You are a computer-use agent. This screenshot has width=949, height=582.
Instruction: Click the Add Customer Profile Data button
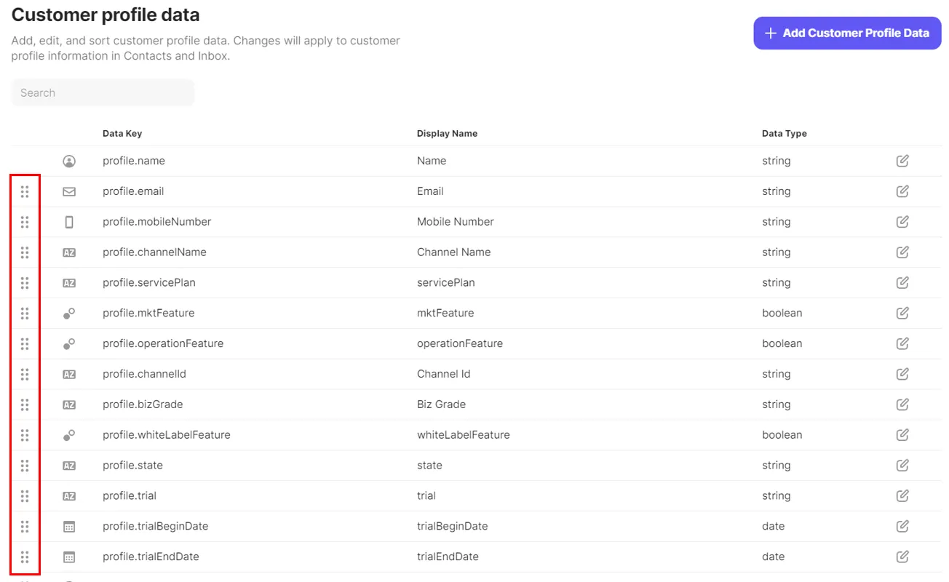coord(847,33)
